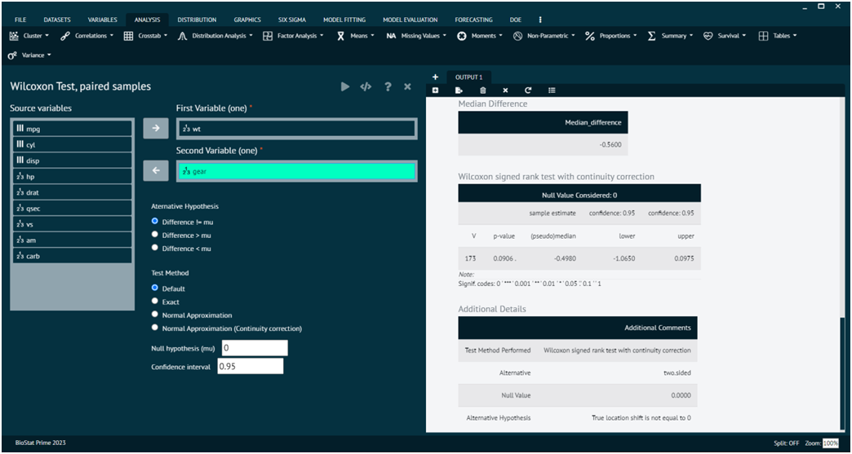The image size is (852, 454).
Task: Switch to the GRAPHICS tab
Action: tap(247, 20)
